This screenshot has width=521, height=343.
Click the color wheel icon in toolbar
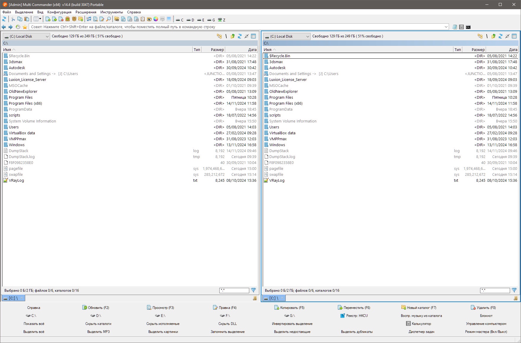[156, 19]
